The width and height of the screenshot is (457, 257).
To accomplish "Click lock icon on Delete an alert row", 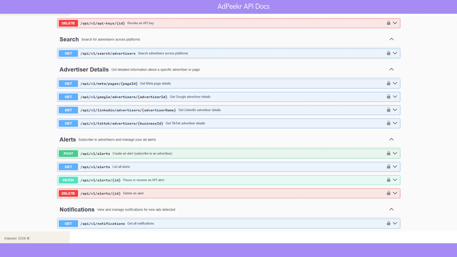I will (x=388, y=193).
